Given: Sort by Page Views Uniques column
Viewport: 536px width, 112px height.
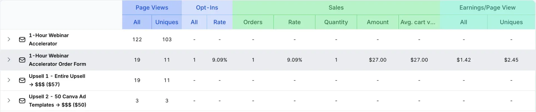Looking at the screenshot, I should (x=167, y=22).
